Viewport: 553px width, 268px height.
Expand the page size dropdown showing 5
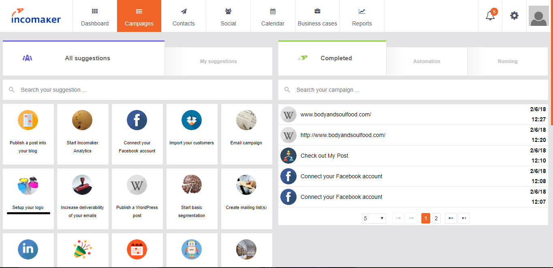pyautogui.click(x=374, y=218)
